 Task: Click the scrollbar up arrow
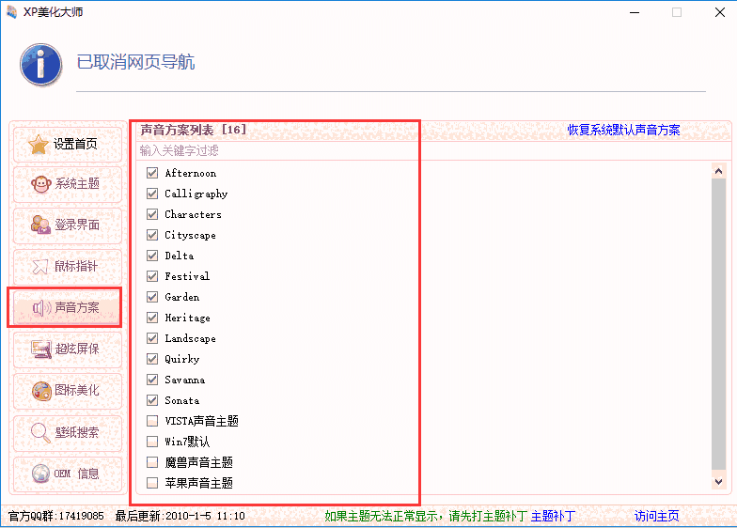[x=718, y=171]
